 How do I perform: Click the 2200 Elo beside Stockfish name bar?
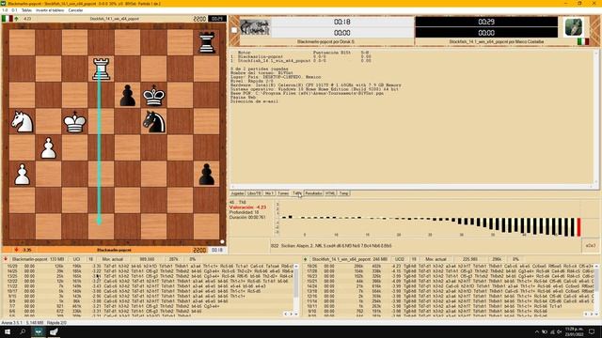point(199,19)
